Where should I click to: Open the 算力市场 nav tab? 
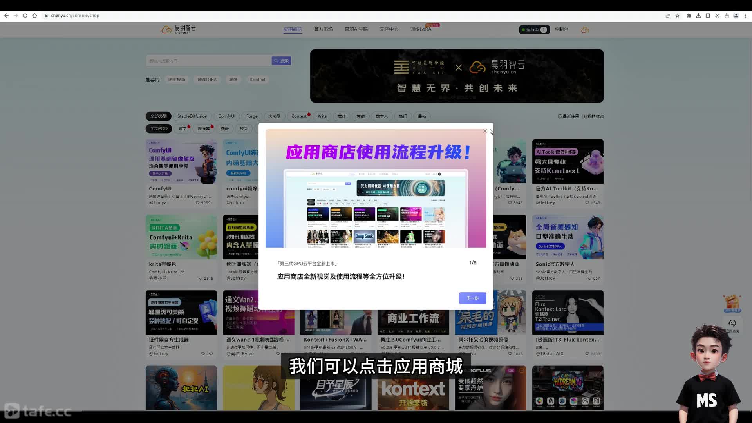coord(323,29)
